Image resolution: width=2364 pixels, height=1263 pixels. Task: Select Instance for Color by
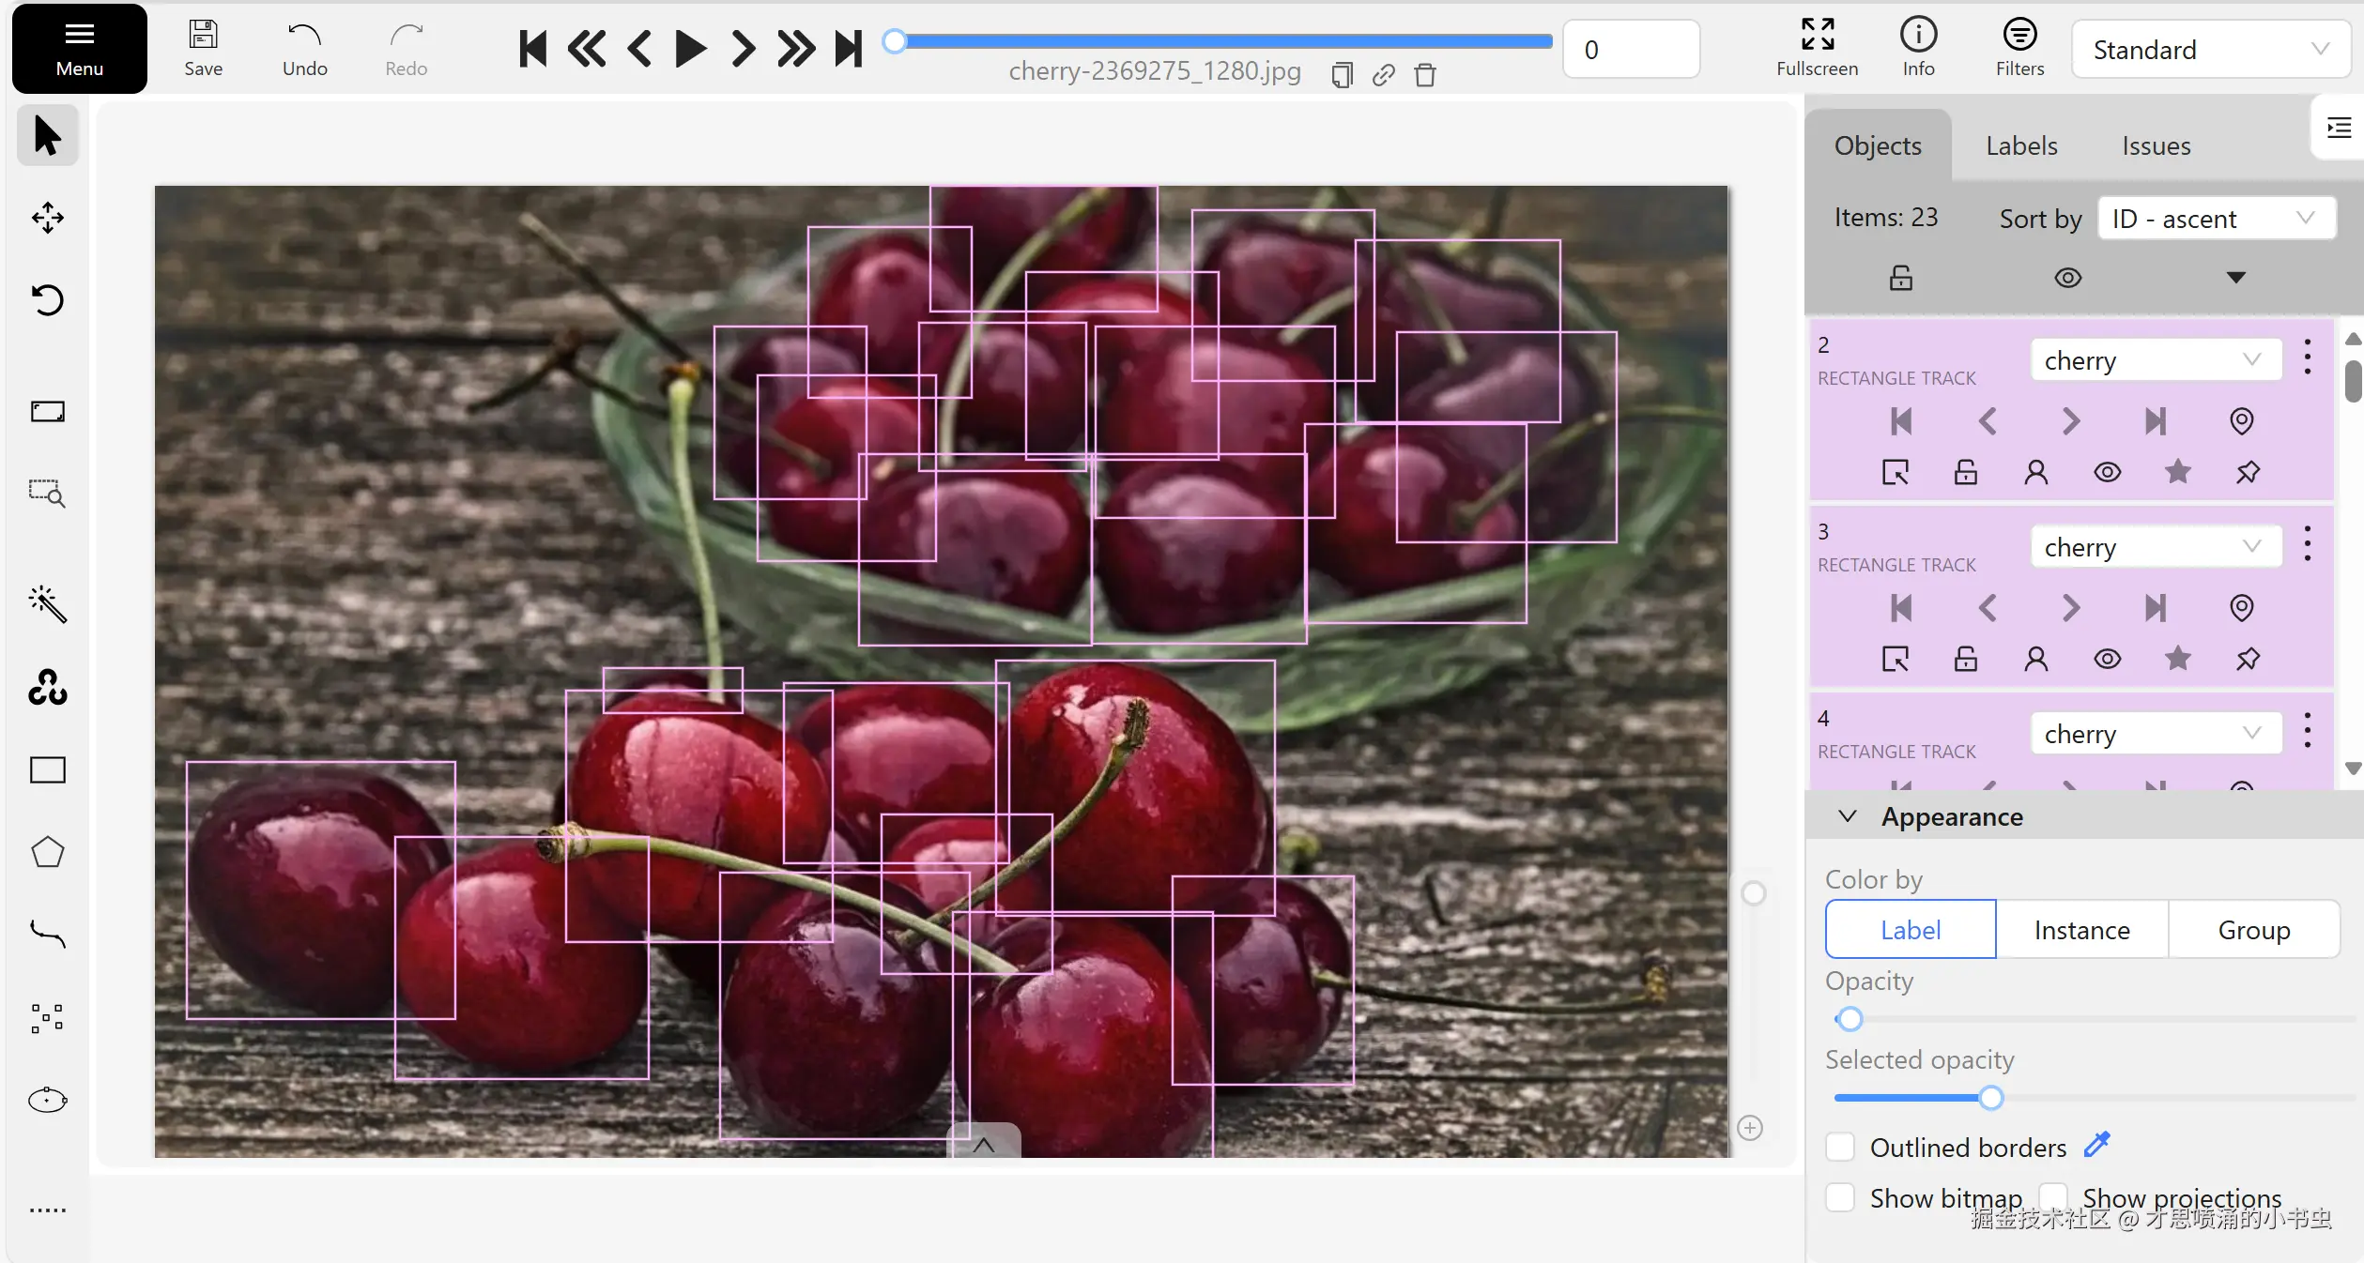[2081, 930]
